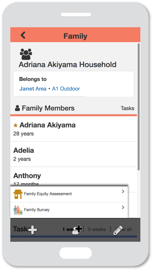
Task: Select the Family Survey form
Action: [x=69, y=210]
